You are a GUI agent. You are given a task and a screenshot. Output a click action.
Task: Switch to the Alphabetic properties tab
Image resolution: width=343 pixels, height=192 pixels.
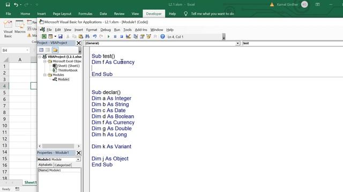[x=46, y=165]
